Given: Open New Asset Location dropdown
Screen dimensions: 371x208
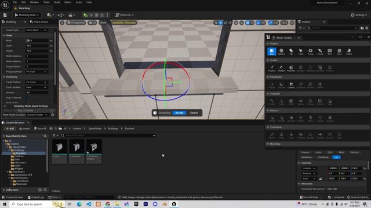Looking at the screenshot, I should (x=37, y=115).
